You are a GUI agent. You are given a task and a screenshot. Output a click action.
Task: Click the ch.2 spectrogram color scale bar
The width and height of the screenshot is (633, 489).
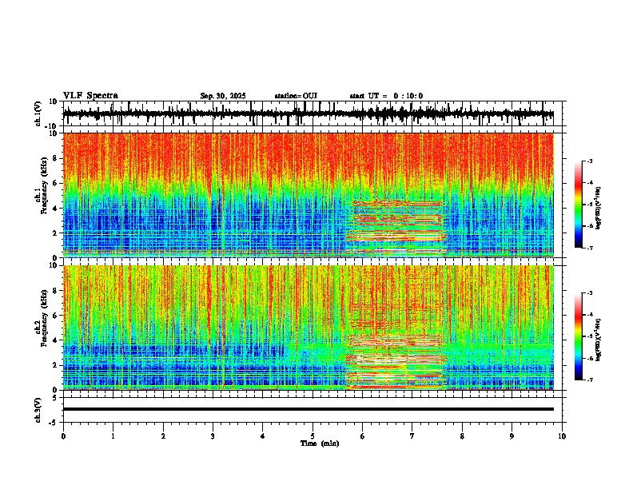point(579,336)
